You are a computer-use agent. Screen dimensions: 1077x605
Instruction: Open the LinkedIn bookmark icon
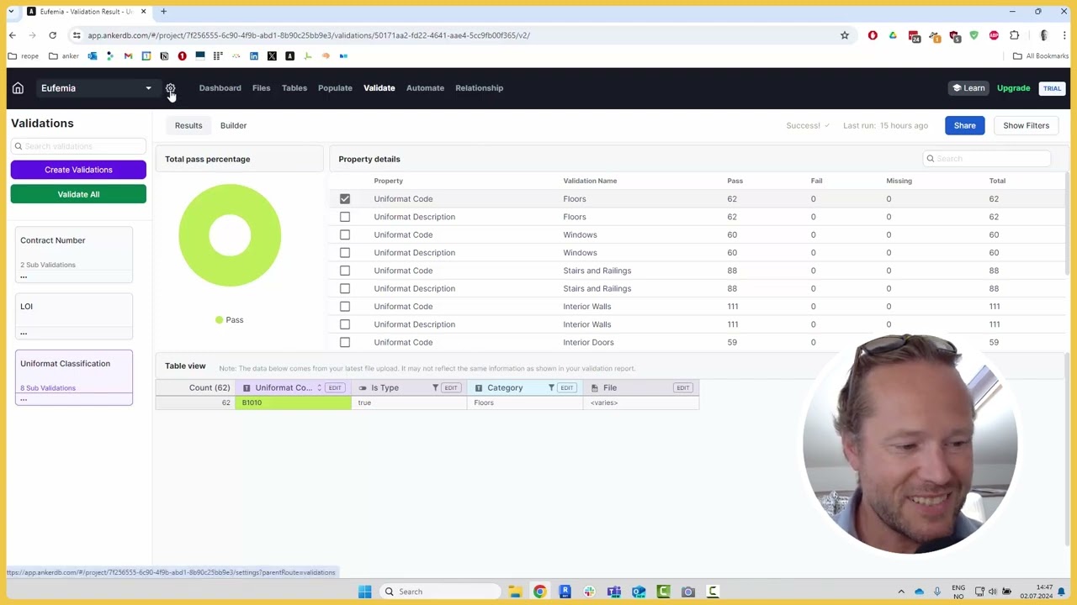[x=254, y=56]
